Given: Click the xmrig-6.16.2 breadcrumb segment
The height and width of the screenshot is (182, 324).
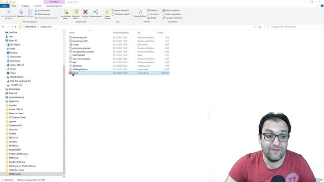Looking at the screenshot, I should click(x=46, y=27).
